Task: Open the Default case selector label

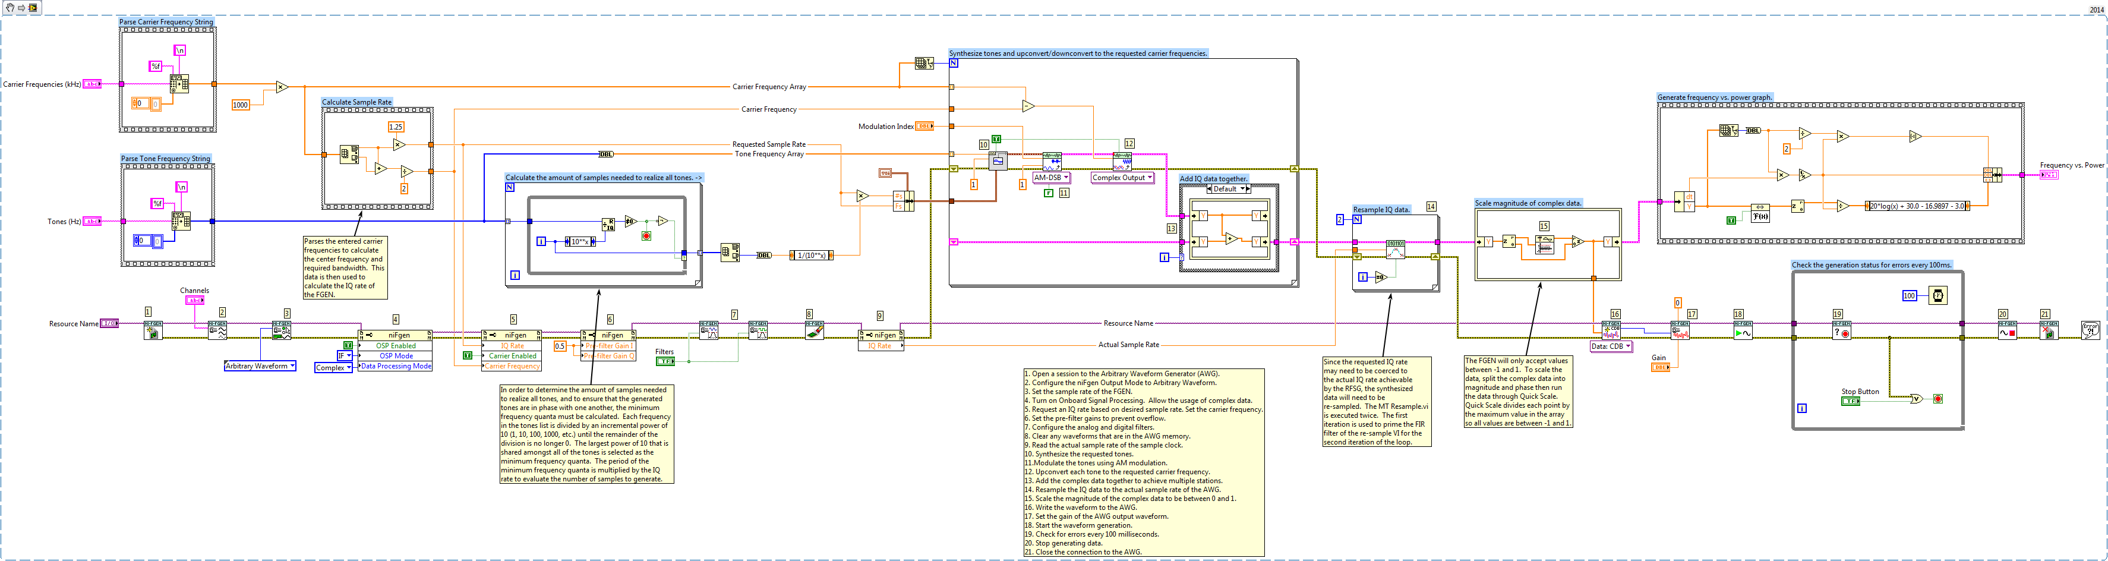Action: 1228,189
